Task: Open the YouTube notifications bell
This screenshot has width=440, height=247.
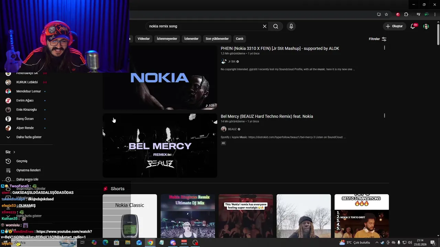Action: tap(414, 26)
